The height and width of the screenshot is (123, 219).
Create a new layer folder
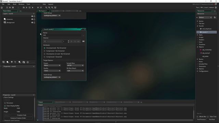point(24,62)
